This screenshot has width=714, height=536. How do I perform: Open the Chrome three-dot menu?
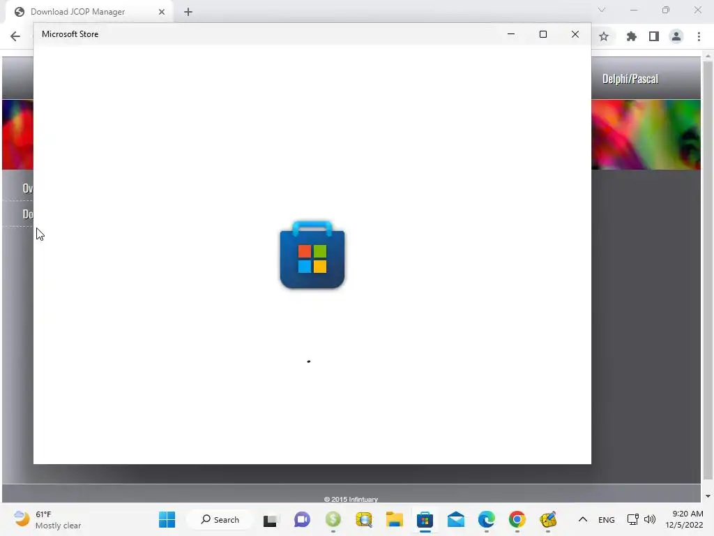(699, 36)
